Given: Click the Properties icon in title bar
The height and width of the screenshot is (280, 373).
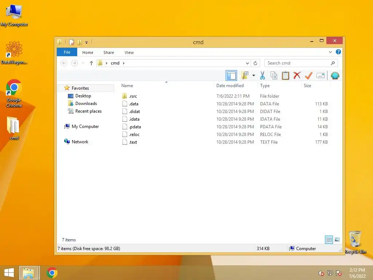Looking at the screenshot, I should point(72,42).
